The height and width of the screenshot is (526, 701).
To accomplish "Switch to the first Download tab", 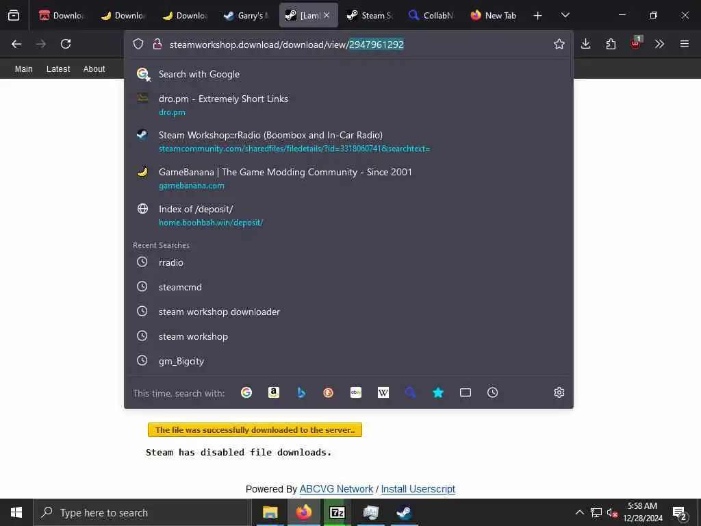I will [61, 15].
